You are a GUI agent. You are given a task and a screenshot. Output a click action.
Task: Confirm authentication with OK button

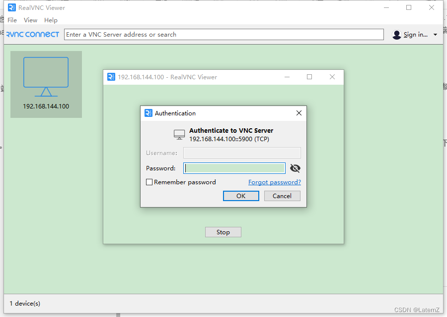[x=241, y=196]
